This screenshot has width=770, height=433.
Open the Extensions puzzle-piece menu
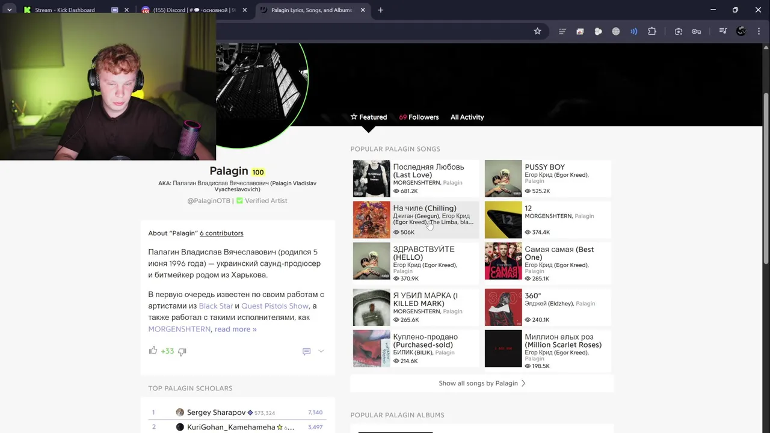pos(652,31)
